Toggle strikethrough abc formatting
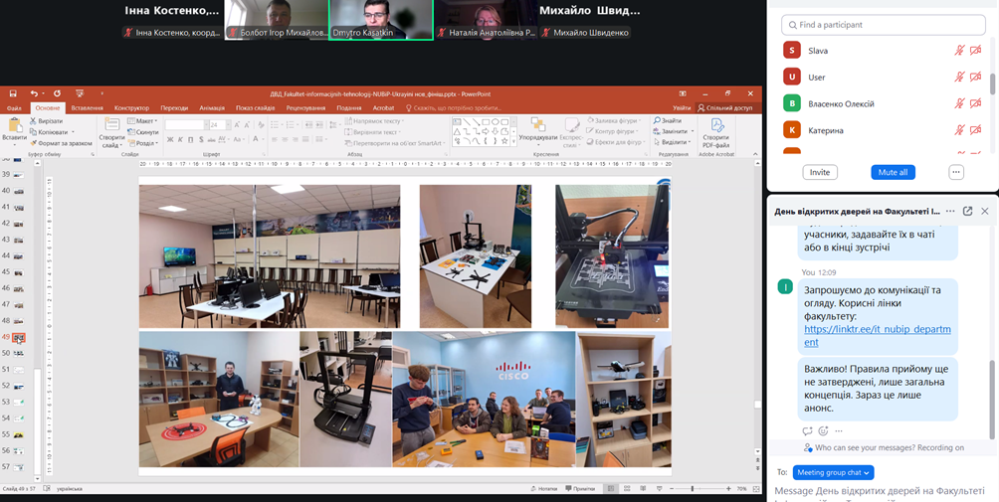Viewport: 999px width, 502px height. coord(212,139)
